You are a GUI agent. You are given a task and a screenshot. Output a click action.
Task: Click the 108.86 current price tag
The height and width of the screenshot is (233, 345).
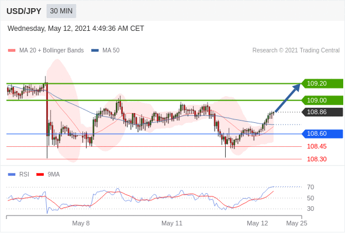322,112
